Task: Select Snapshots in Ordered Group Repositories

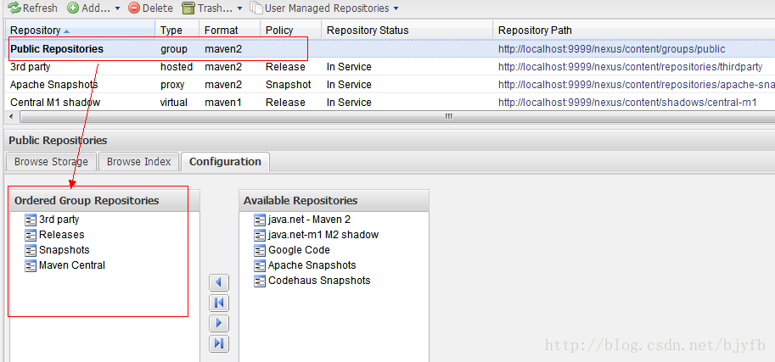Action: click(65, 250)
